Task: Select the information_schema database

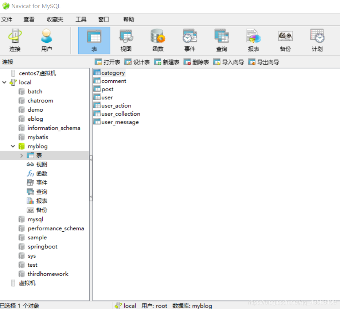Action: tap(54, 128)
